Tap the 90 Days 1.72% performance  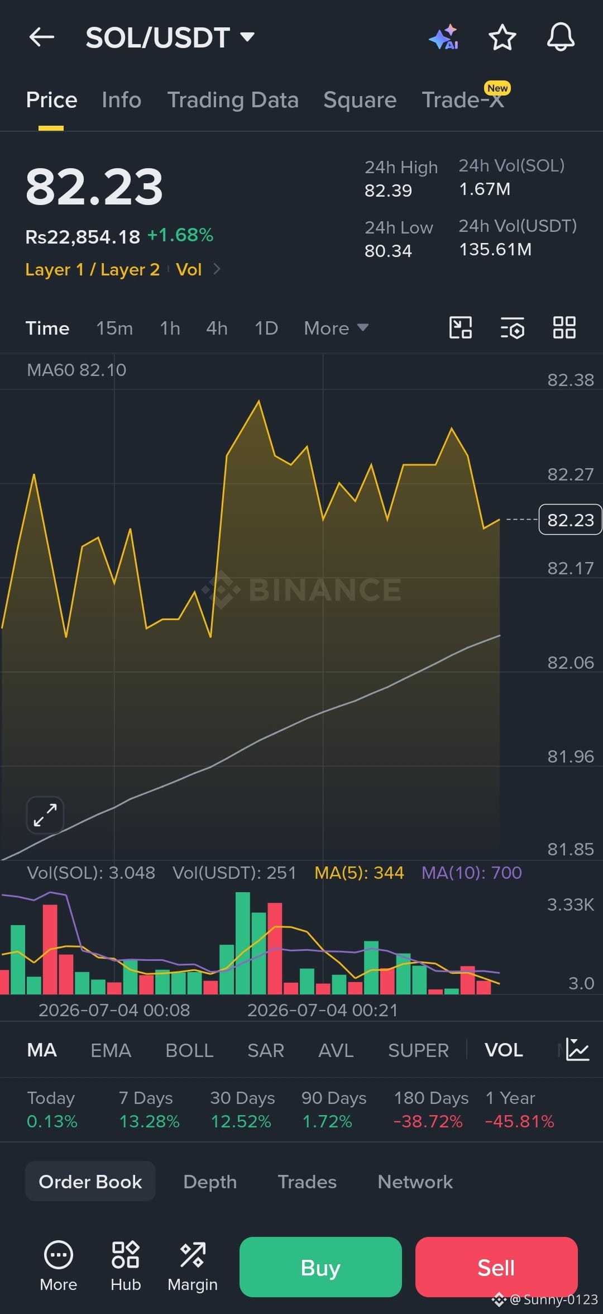tap(334, 1110)
